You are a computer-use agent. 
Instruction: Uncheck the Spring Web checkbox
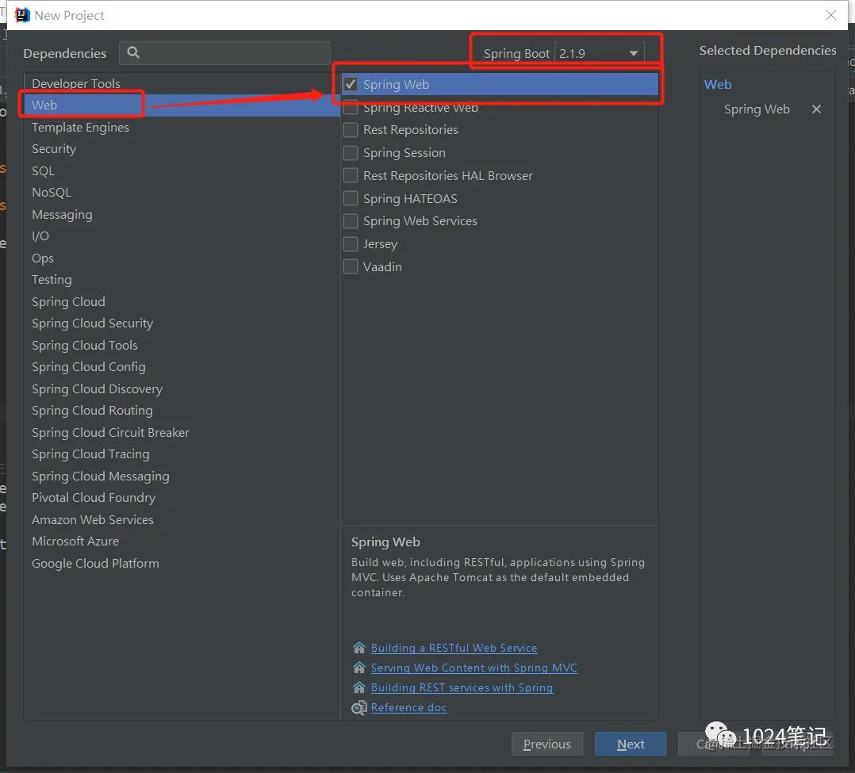pyautogui.click(x=351, y=85)
